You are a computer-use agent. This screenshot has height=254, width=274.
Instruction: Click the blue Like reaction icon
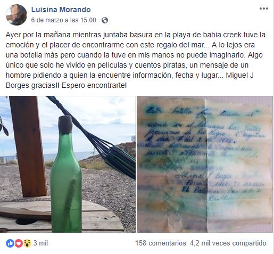pos(10,243)
